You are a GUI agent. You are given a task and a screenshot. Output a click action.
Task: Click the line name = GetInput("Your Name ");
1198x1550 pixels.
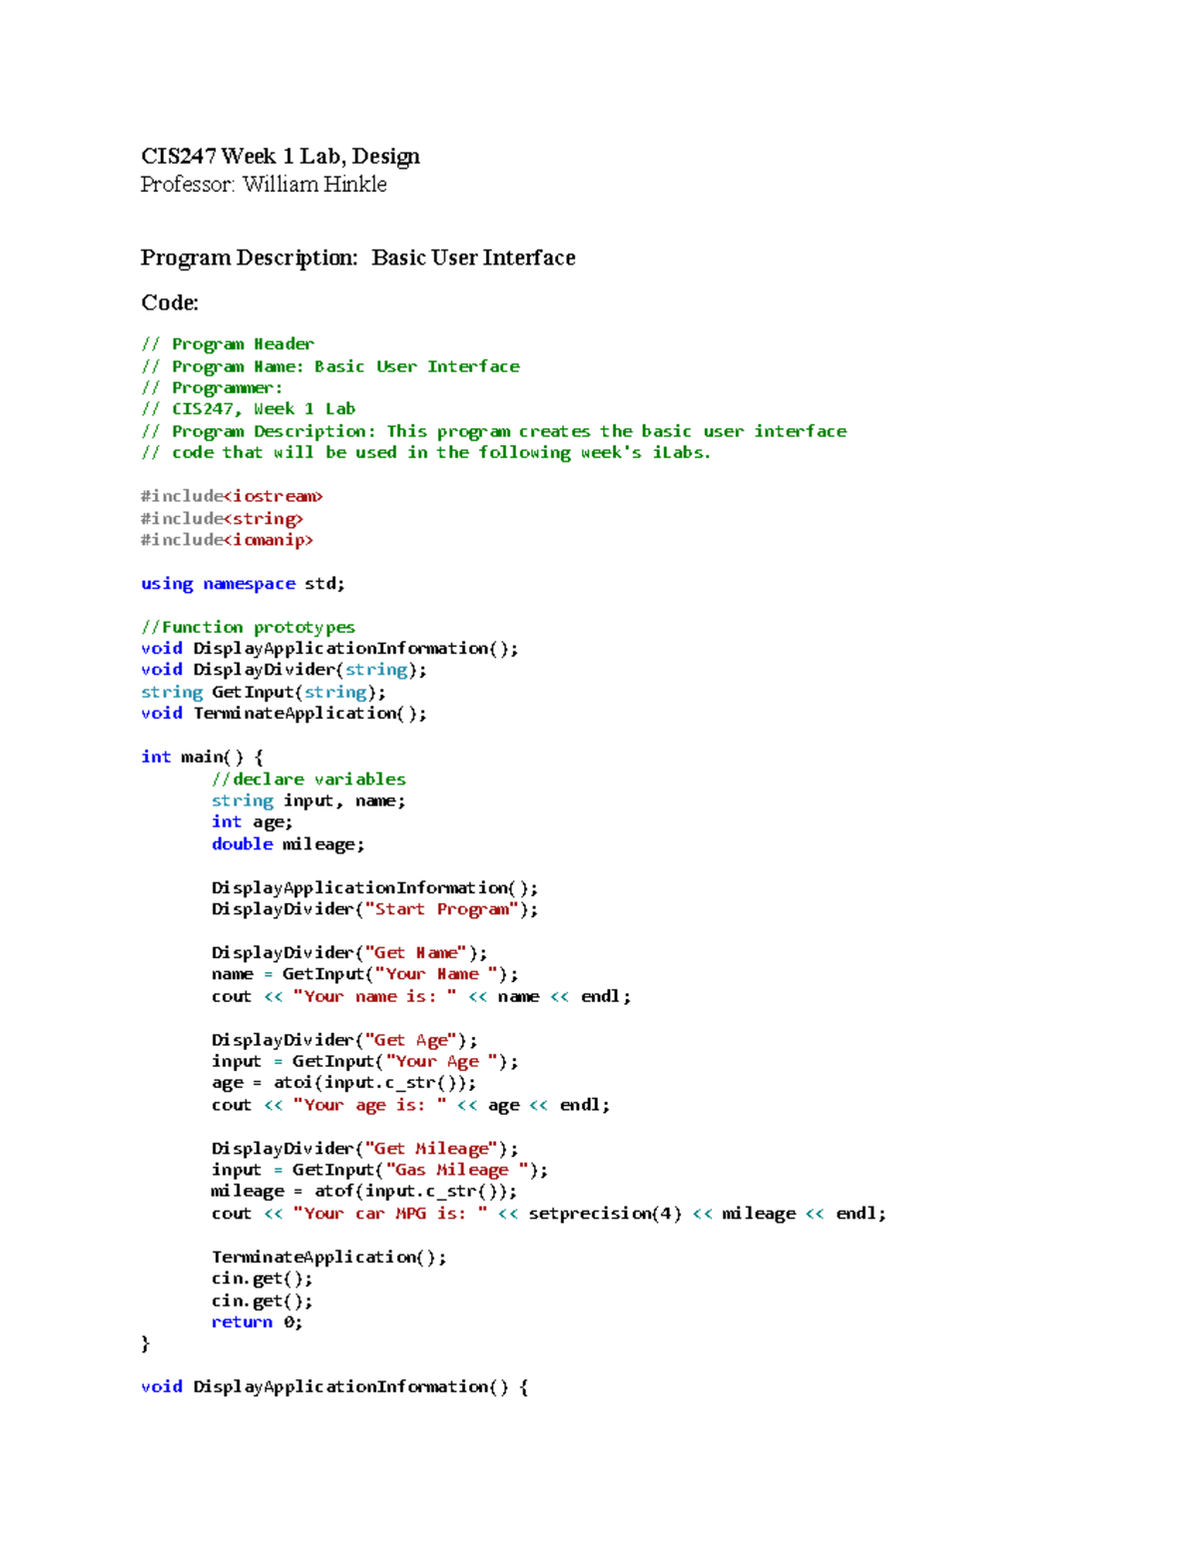pyautogui.click(x=365, y=974)
